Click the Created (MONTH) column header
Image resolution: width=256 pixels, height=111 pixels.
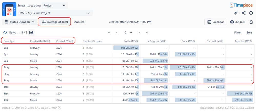40,41
